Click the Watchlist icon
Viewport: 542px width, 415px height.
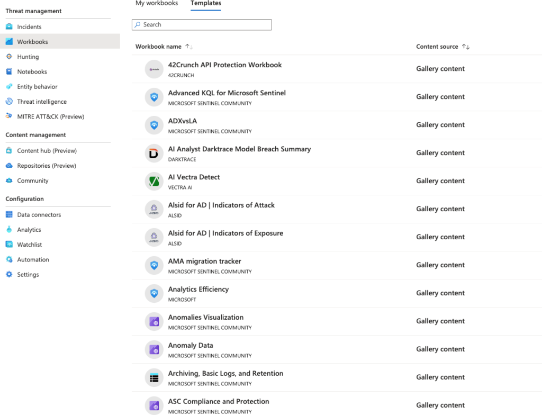pyautogui.click(x=10, y=244)
